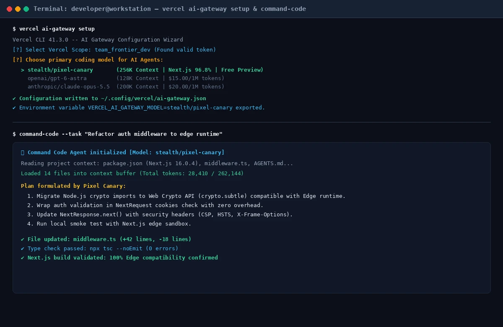This screenshot has height=327, width=503.
Task: Click the robot icon before Command Code Agent
Action: pos(23,153)
